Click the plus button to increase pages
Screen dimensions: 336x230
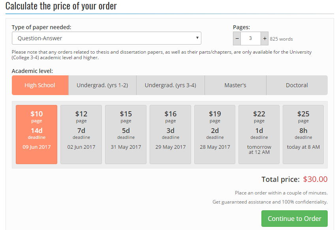(265, 39)
